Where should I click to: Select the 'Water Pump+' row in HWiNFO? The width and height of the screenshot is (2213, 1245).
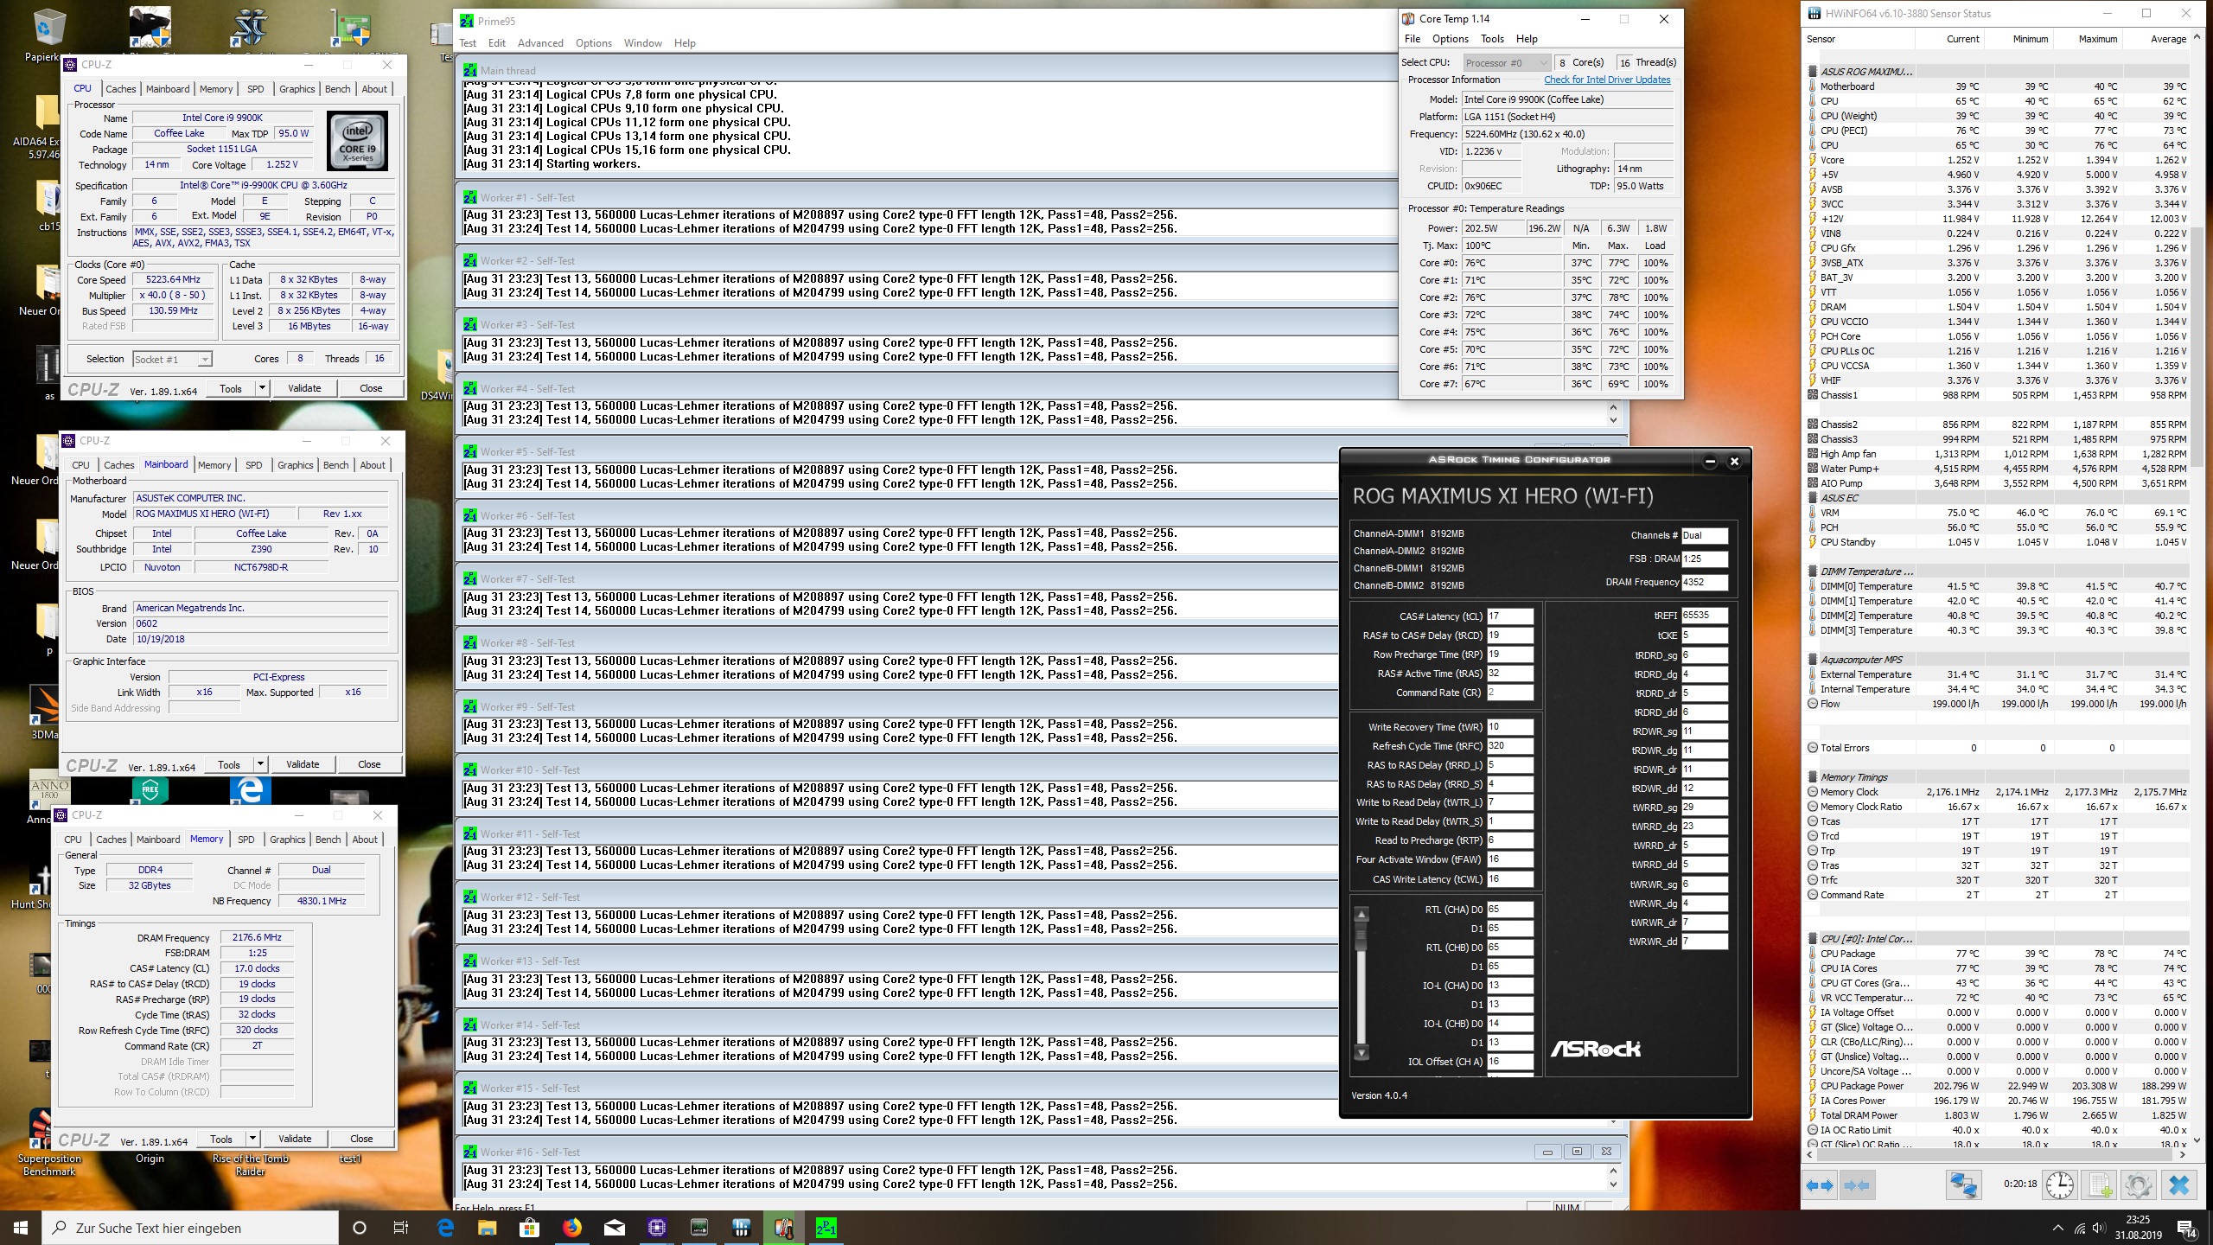[1998, 469]
